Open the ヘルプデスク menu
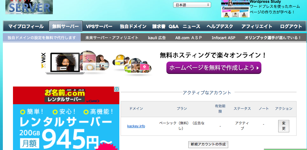The image size is (307, 150). [x=220, y=26]
